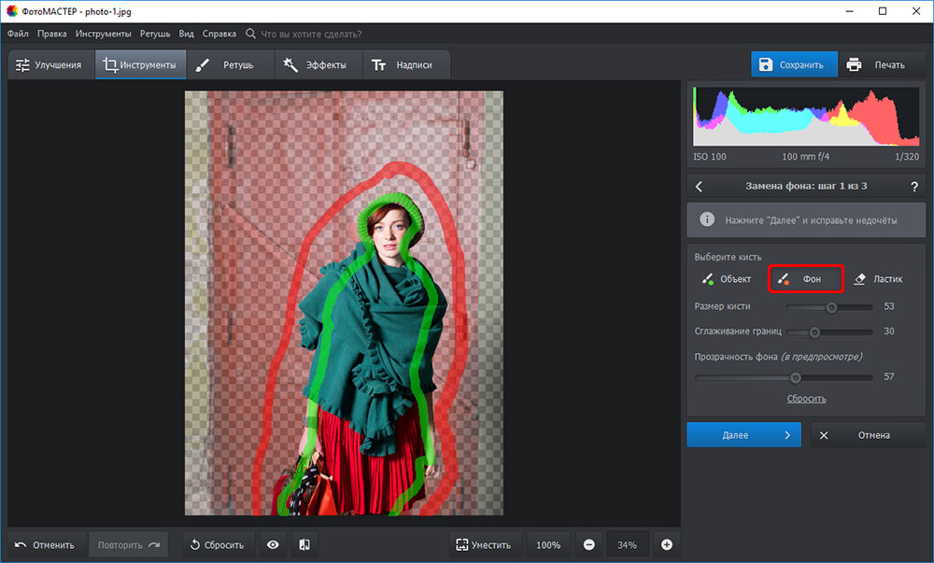The width and height of the screenshot is (934, 563).
Task: Select the Фон brush
Action: [806, 278]
